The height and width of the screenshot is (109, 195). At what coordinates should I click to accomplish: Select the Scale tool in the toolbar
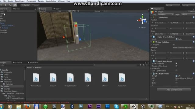(x=15, y=5)
